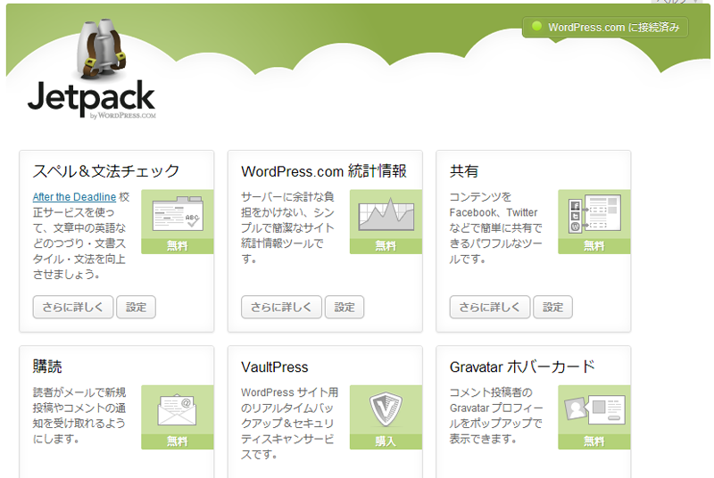
Task: Click the WordPress.com に接続済み status button
Action: [x=605, y=28]
